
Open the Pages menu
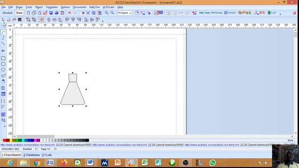(x=19, y=7)
